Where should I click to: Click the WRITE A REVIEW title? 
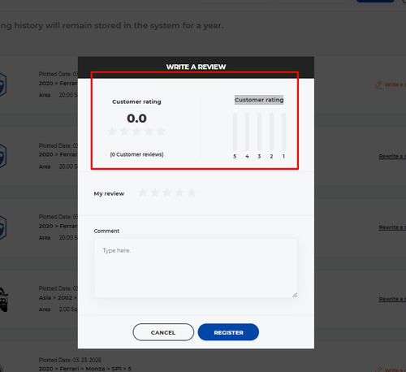(x=196, y=67)
